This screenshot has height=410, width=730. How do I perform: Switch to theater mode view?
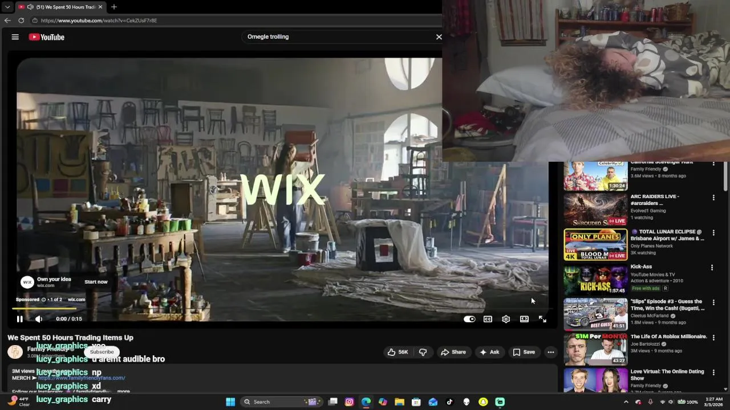524,319
